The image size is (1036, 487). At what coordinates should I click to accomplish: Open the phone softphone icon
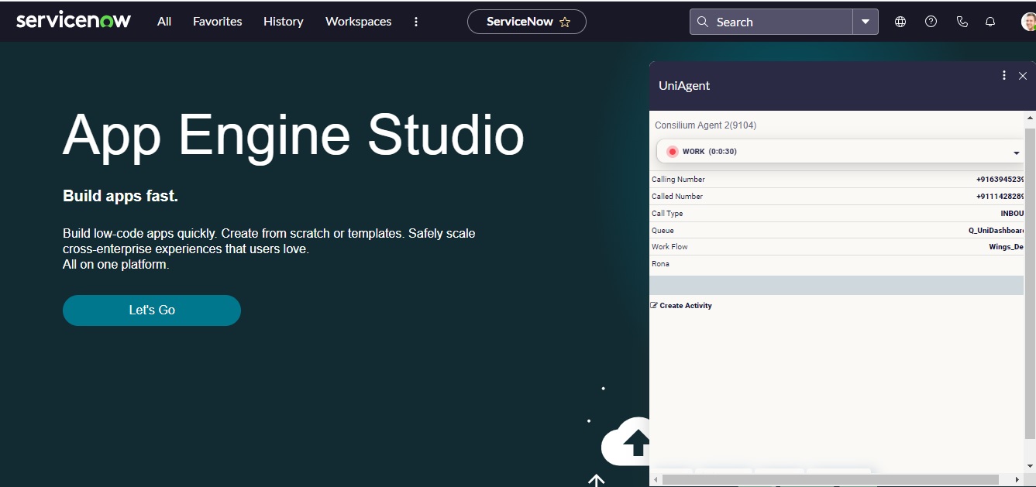pos(962,22)
